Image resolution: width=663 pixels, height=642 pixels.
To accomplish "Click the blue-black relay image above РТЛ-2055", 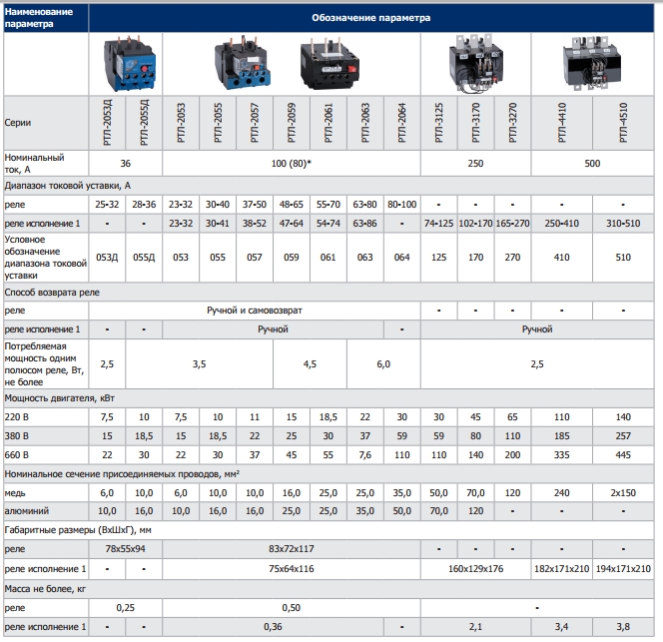I will pyautogui.click(x=243, y=64).
